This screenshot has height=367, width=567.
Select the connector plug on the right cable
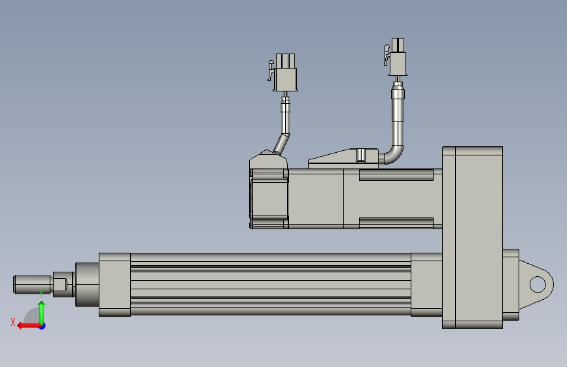(398, 57)
